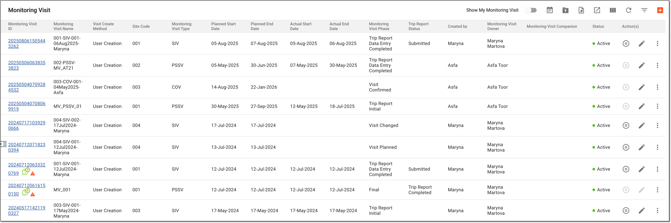The height and width of the screenshot is (223, 671).
Task: Open the column chooser icon
Action: coord(613,10)
